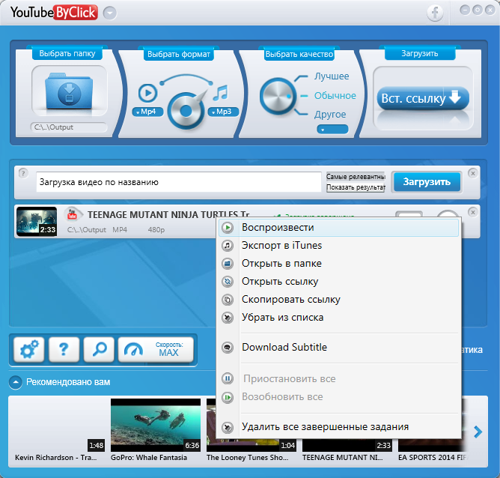The height and width of the screenshot is (478, 500).
Task: Click the Mp4 video play icon
Action: tap(147, 93)
